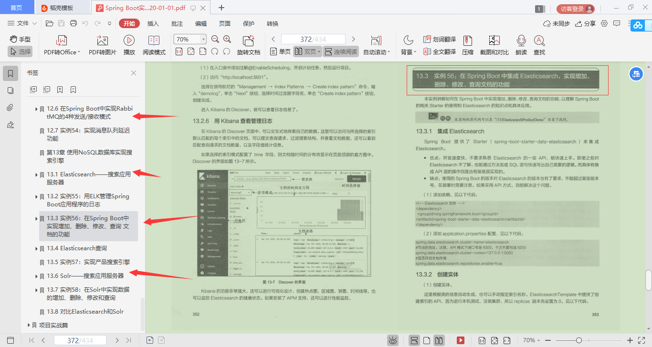The height and width of the screenshot is (347, 652).
Task: Open quick access toolbar customize arrow
Action: pos(109,23)
